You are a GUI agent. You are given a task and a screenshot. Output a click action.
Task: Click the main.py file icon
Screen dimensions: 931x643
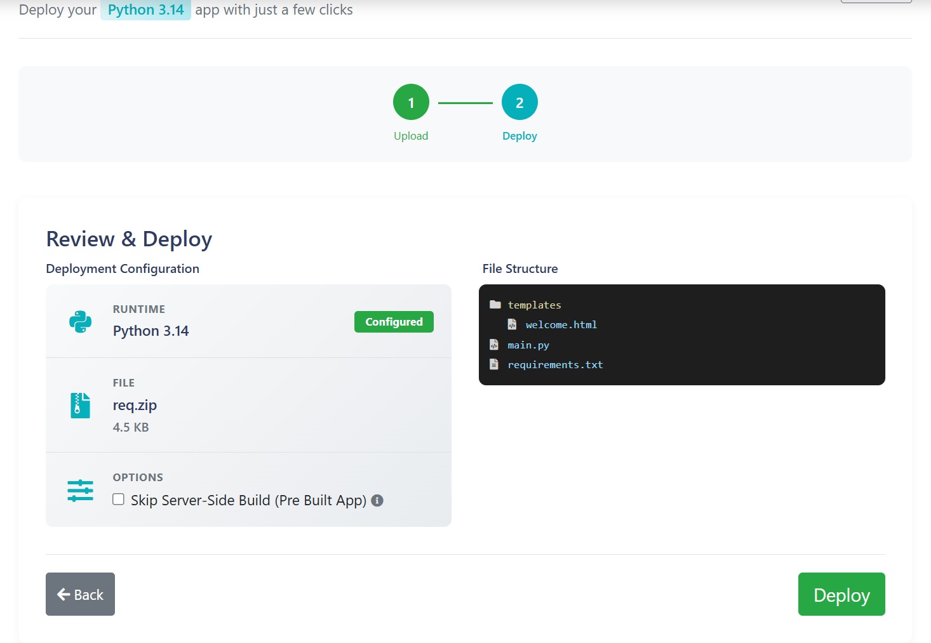point(494,345)
